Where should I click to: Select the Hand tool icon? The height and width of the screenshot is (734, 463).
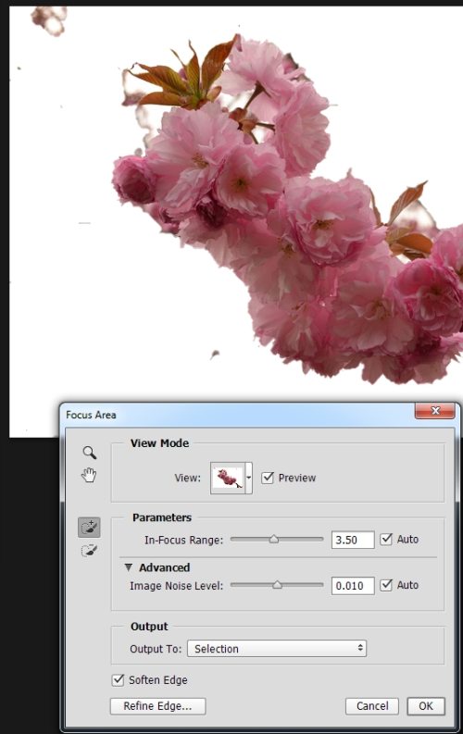pyautogui.click(x=89, y=475)
